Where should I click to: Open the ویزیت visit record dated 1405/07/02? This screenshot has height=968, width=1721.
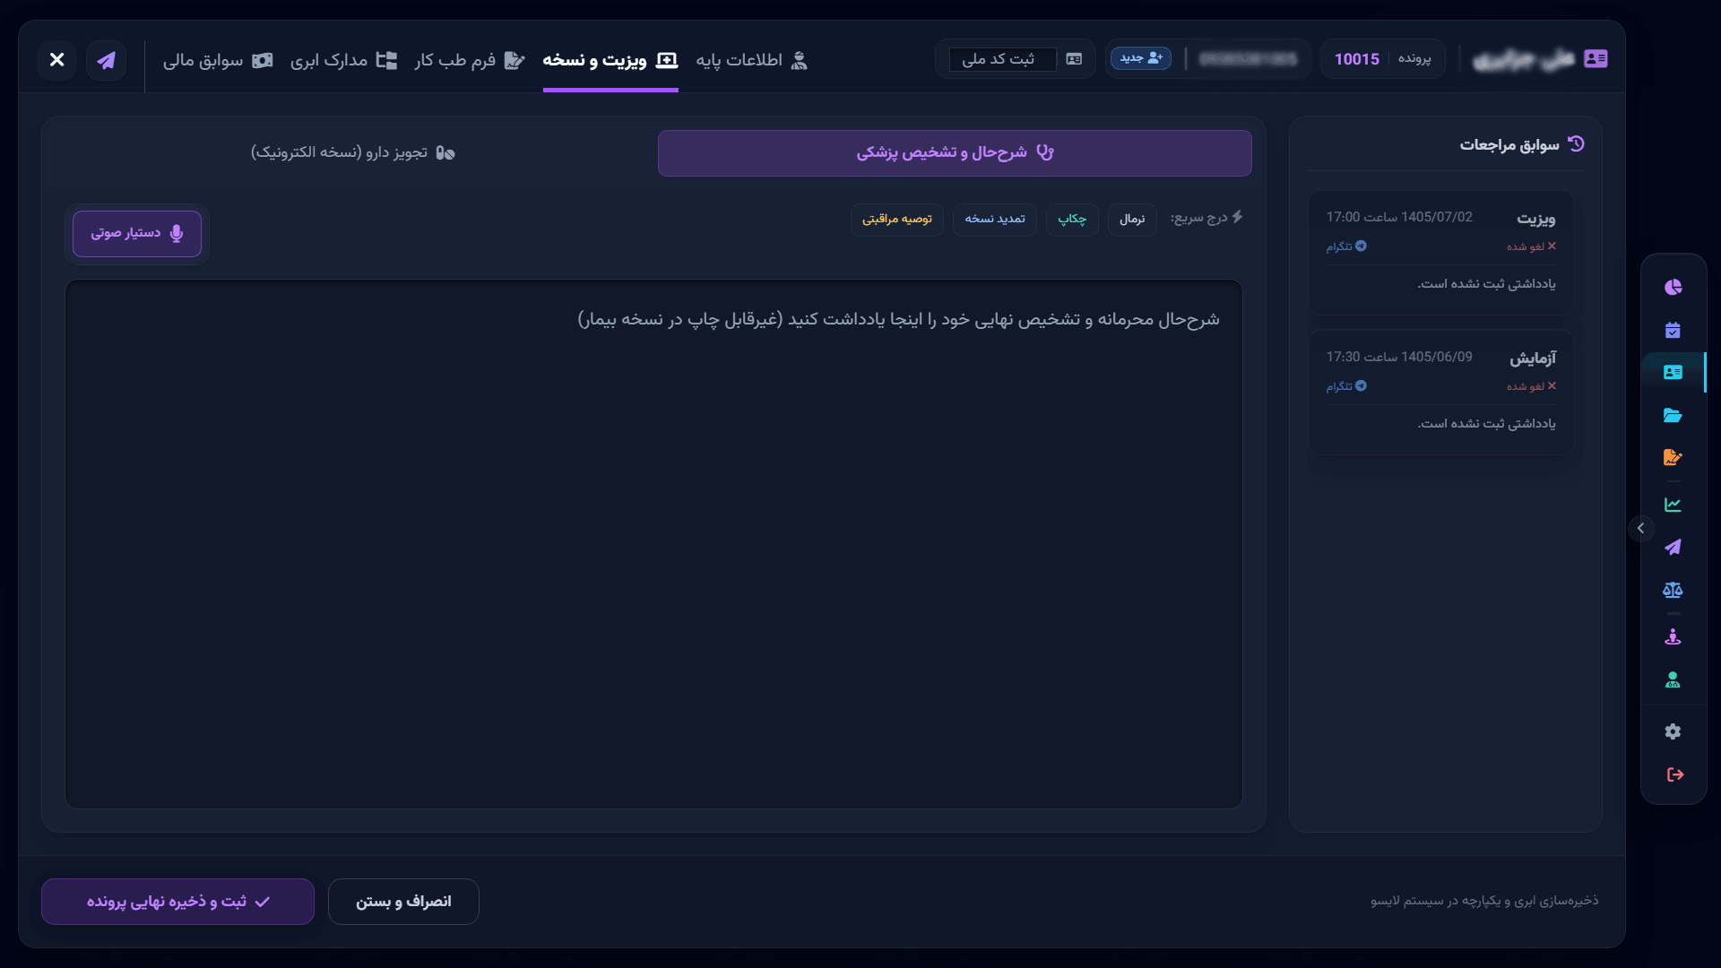[1441, 252]
